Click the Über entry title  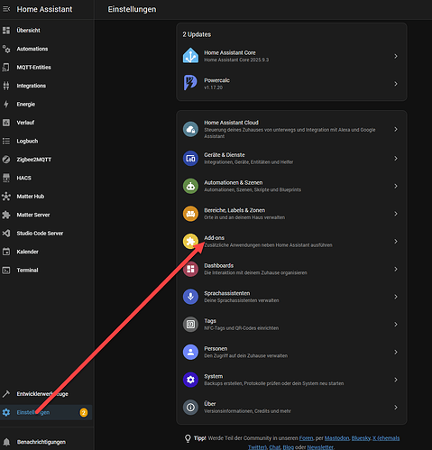(x=210, y=404)
